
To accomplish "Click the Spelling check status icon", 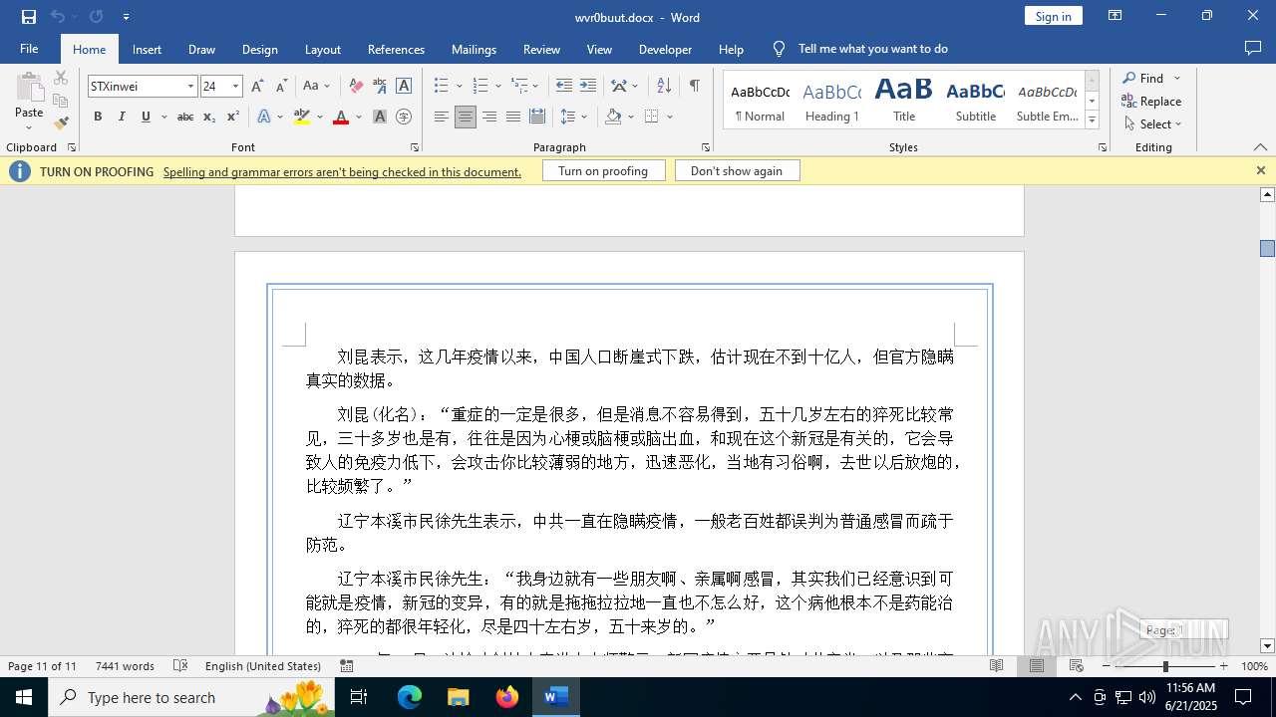I will tap(180, 666).
